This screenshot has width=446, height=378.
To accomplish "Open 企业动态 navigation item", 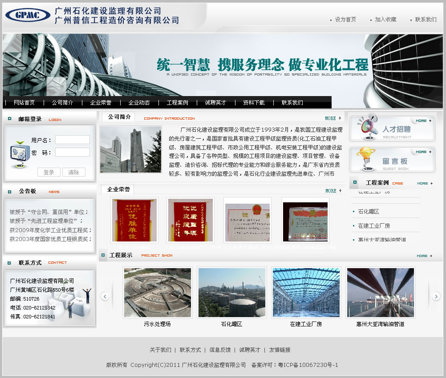I will click(x=139, y=103).
